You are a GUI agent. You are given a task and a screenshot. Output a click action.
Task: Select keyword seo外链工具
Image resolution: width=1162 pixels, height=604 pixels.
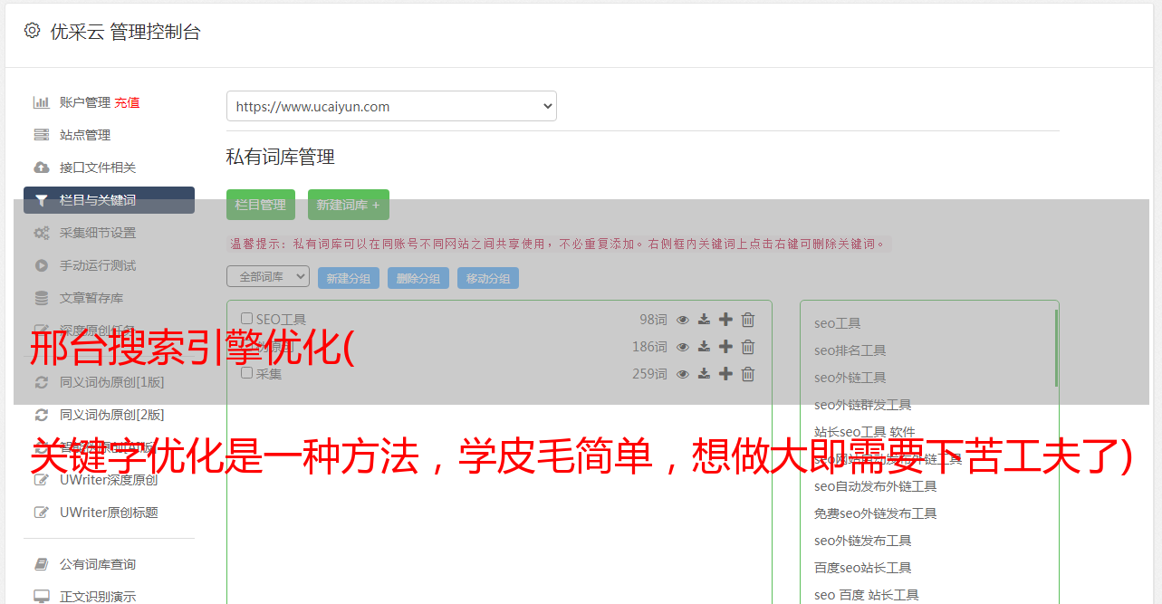tap(850, 378)
